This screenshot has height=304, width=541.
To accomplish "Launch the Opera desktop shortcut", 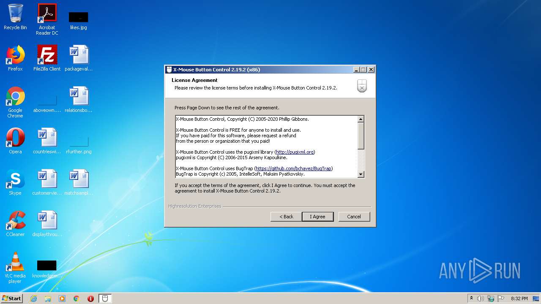I will (15, 141).
